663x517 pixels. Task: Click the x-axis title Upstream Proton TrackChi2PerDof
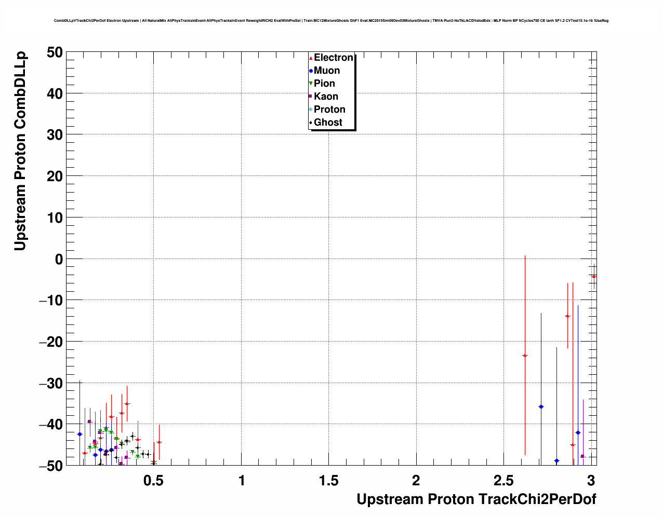(x=476, y=499)
